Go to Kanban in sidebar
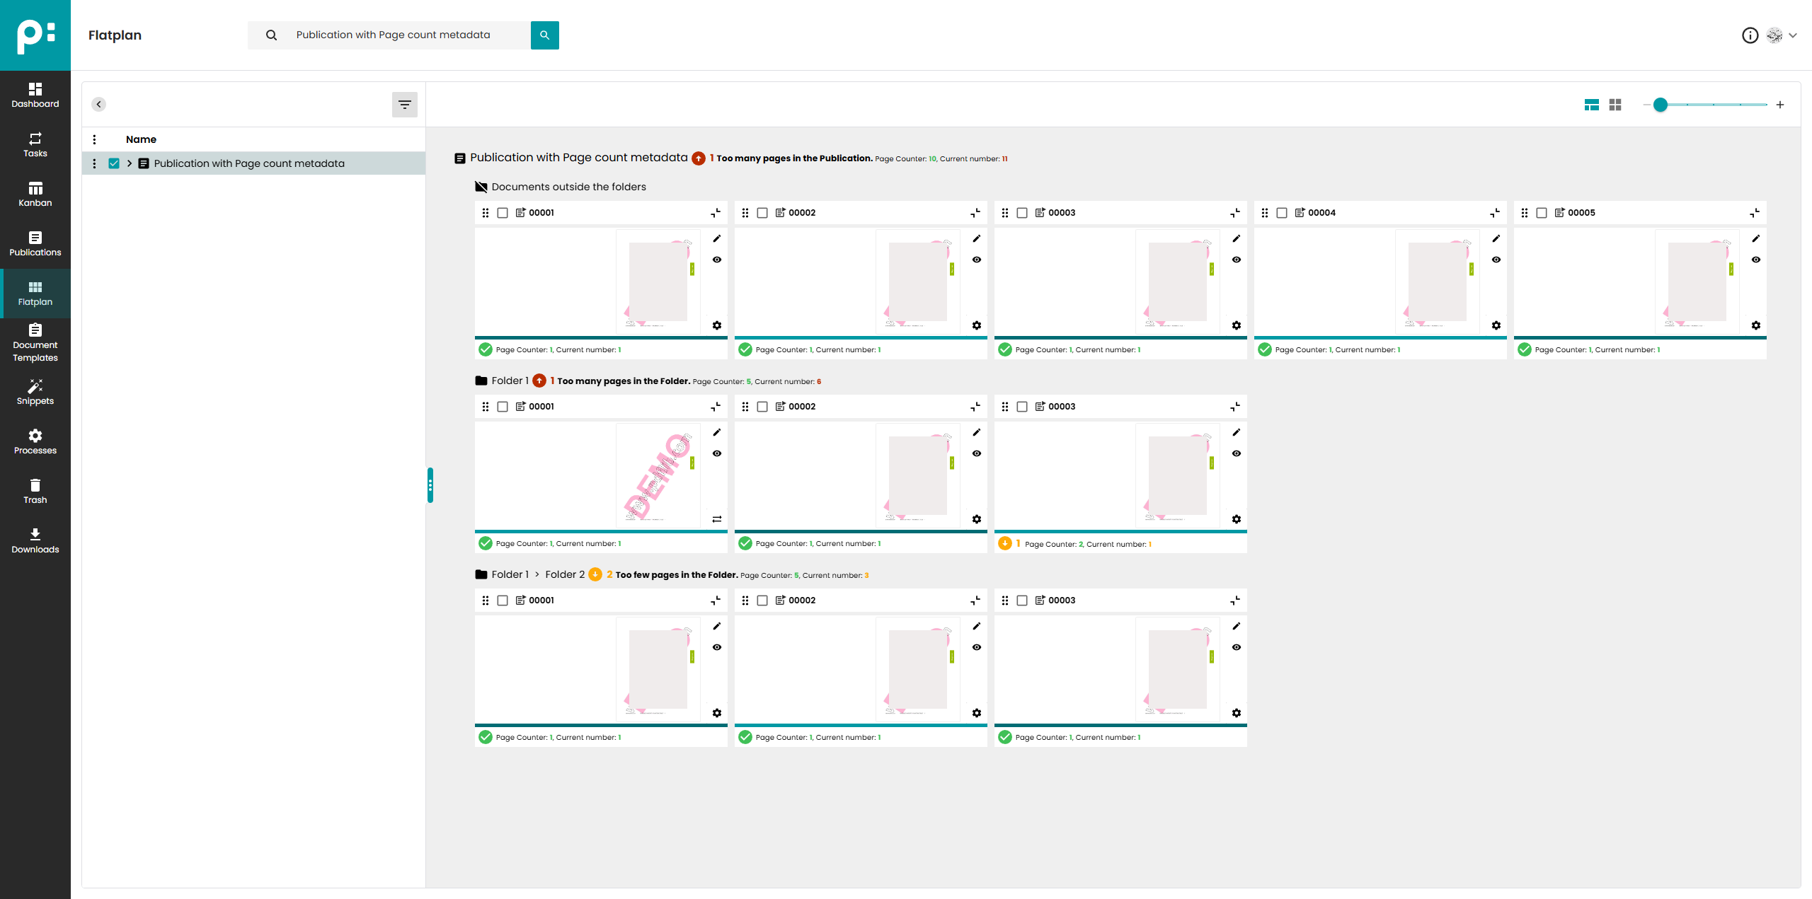This screenshot has height=899, width=1812. pos(35,194)
